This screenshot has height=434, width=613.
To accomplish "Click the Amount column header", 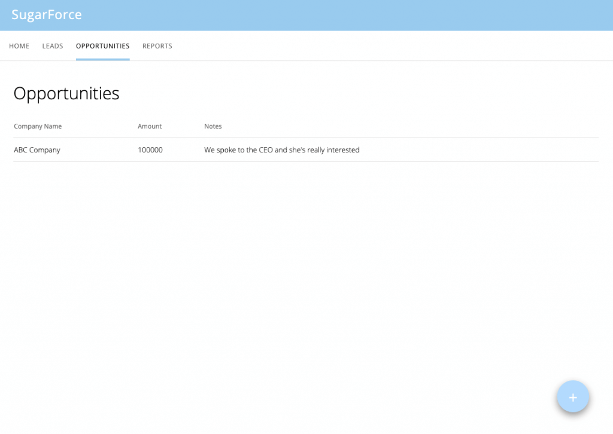I will 150,126.
